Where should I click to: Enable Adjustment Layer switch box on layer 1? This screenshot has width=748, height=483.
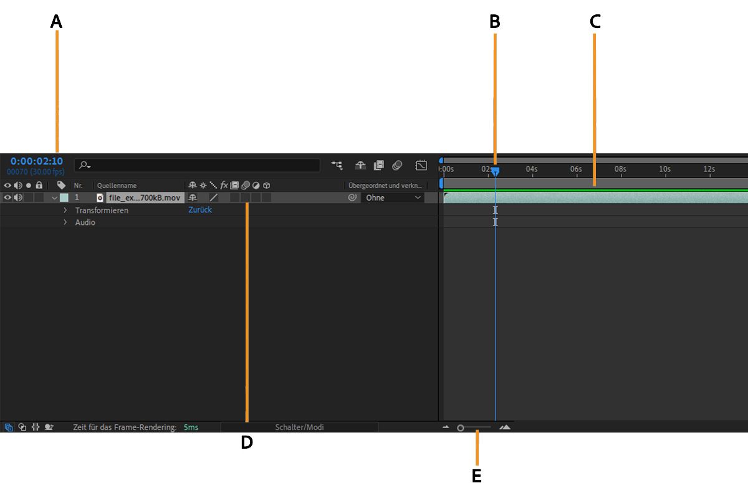click(256, 198)
